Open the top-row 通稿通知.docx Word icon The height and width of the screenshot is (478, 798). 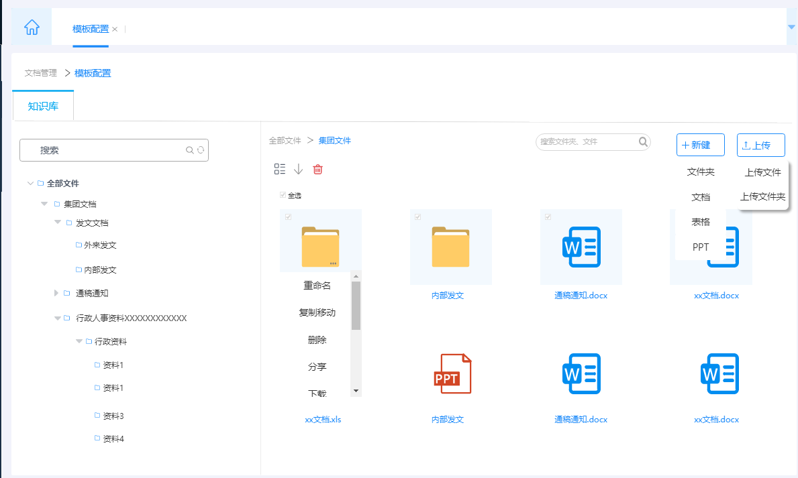pyautogui.click(x=581, y=247)
